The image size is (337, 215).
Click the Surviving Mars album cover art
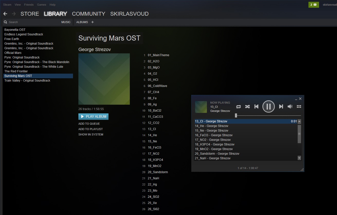104,79
